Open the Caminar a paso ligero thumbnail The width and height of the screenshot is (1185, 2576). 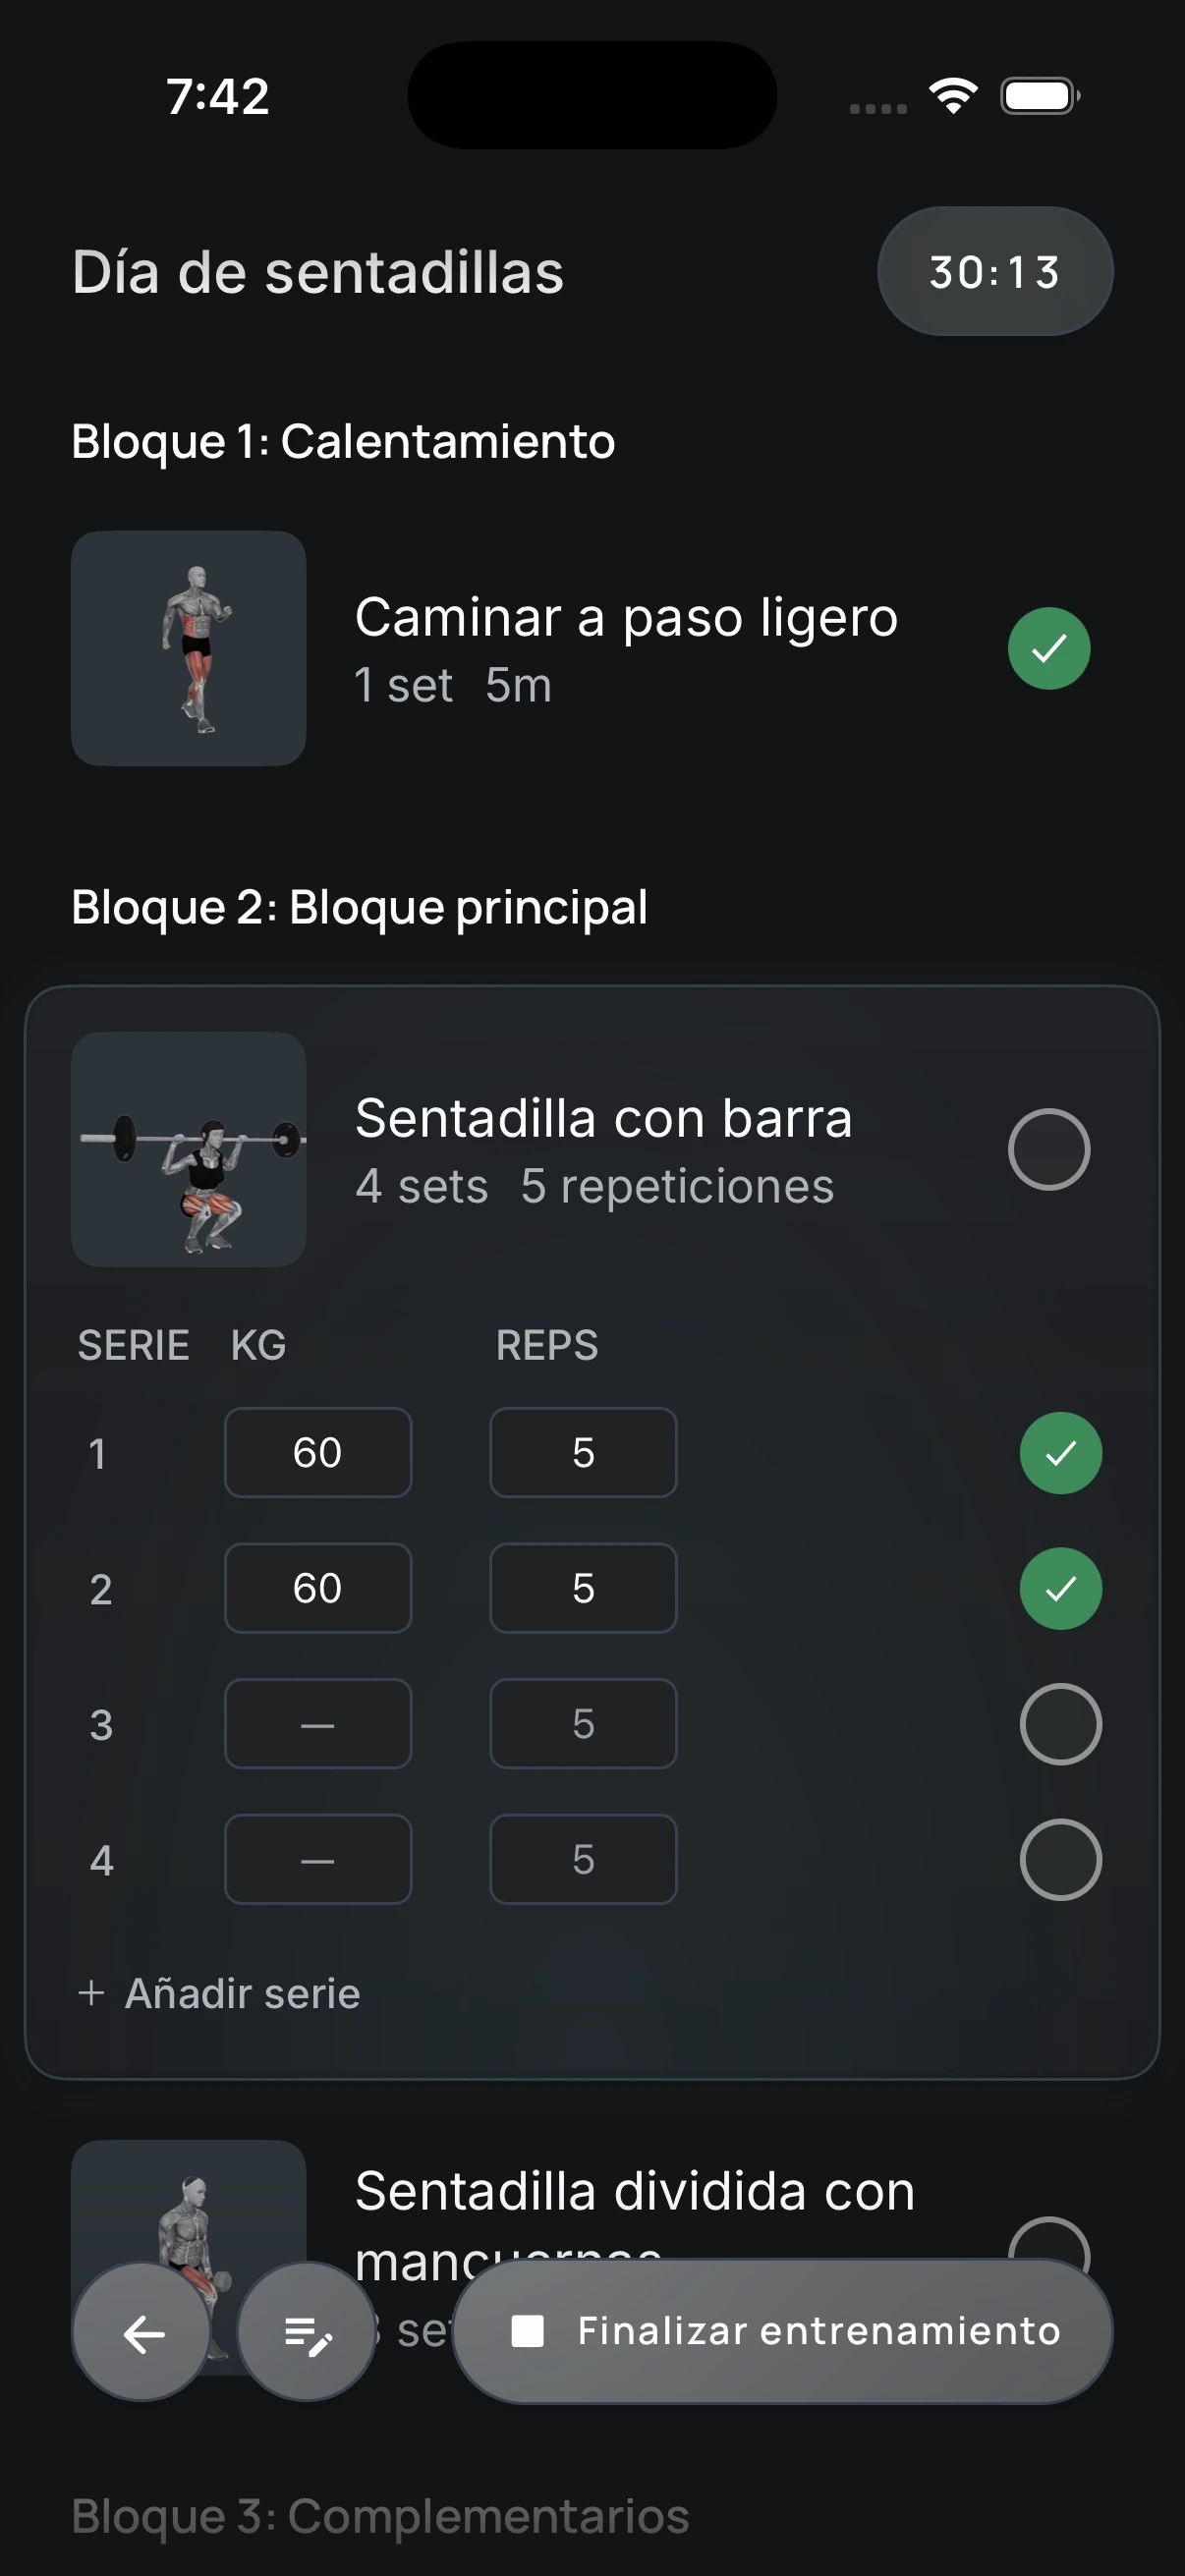(x=188, y=648)
